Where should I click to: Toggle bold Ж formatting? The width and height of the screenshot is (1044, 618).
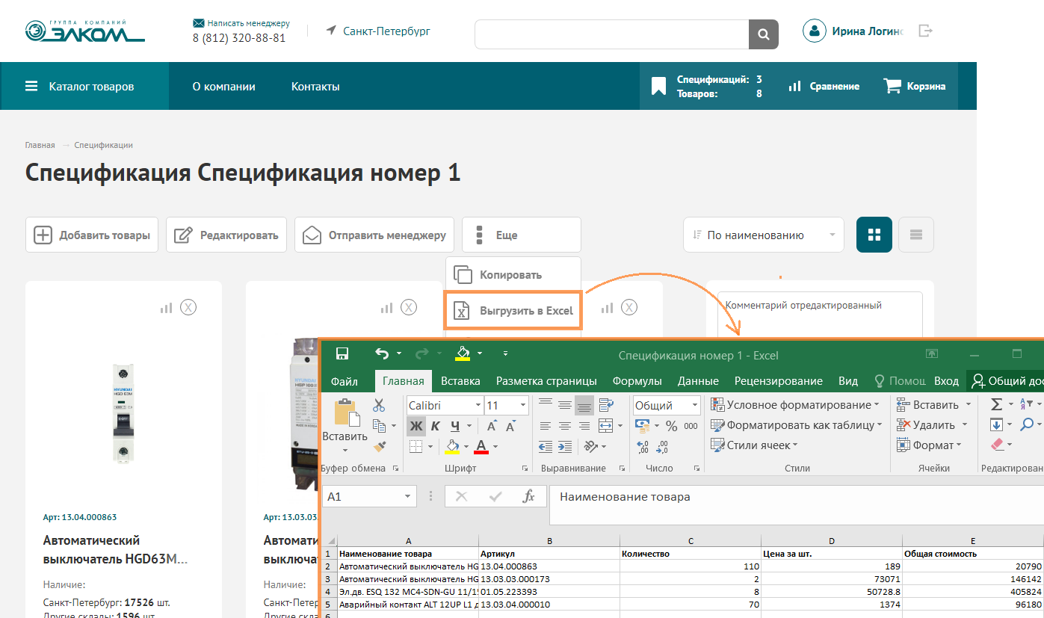[416, 426]
